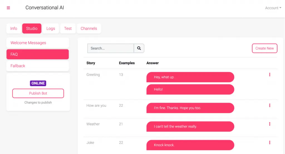Click the "Hey, what up." answer bubble
This screenshot has width=285, height=154.
(190, 77)
